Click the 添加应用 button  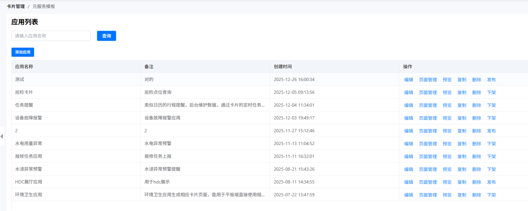pos(23,52)
